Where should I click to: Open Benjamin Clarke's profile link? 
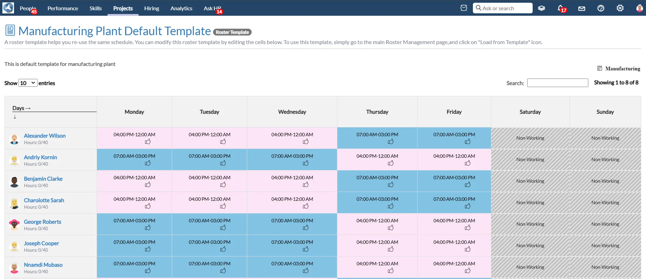tap(43, 179)
